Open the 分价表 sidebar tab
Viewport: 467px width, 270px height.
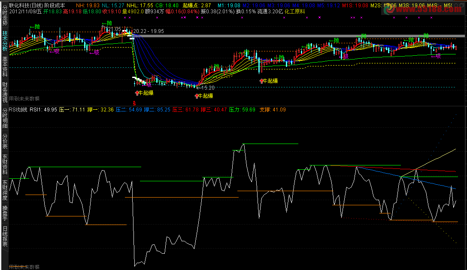pyautogui.click(x=5, y=141)
